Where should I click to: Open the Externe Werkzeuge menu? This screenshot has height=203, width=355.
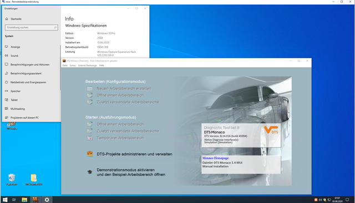pyautogui.click(x=88, y=65)
